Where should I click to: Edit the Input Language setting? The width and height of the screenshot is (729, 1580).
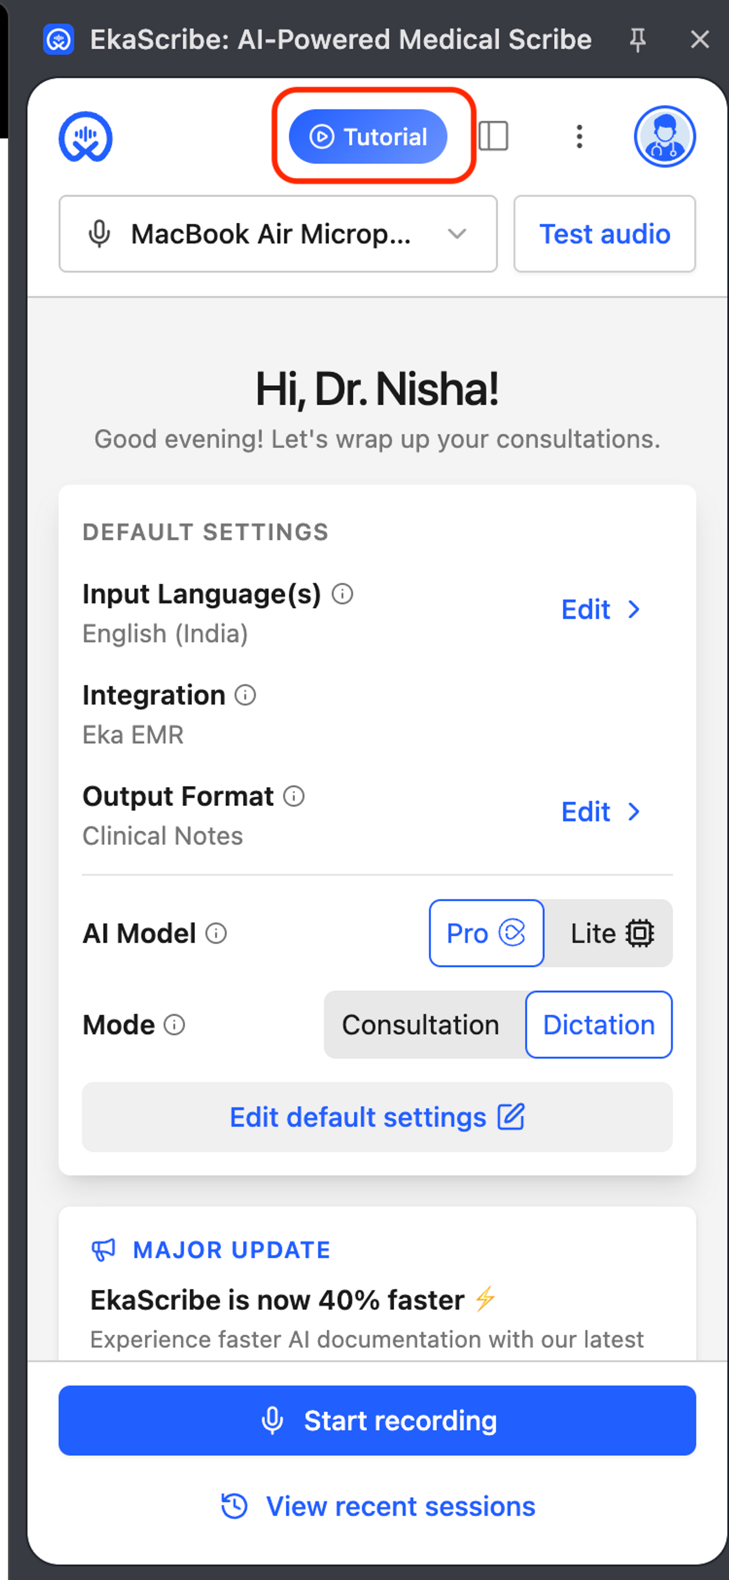pos(600,609)
